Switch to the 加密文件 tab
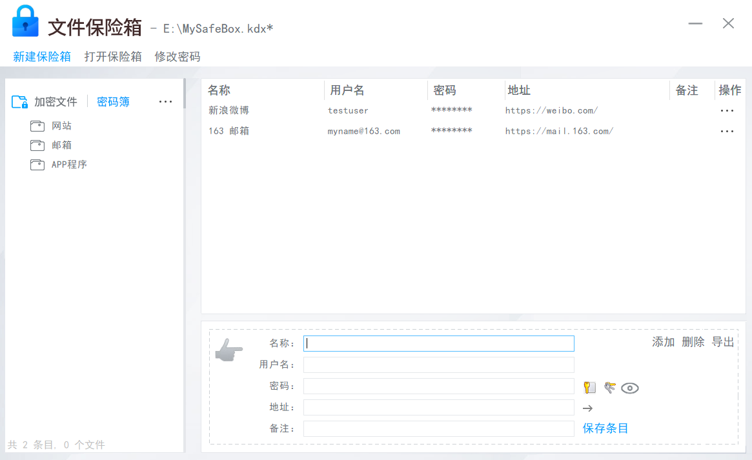 coord(56,102)
